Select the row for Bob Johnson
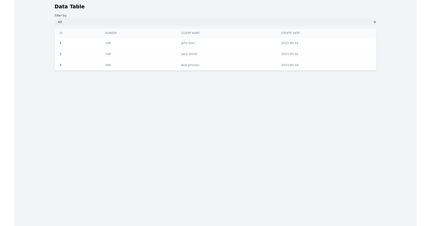 pyautogui.click(x=190, y=65)
